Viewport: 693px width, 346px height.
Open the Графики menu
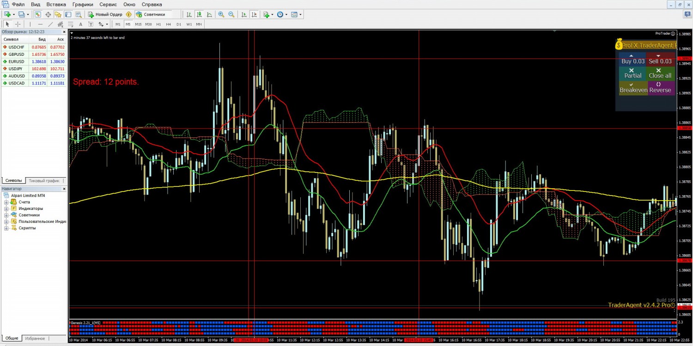pos(83,4)
